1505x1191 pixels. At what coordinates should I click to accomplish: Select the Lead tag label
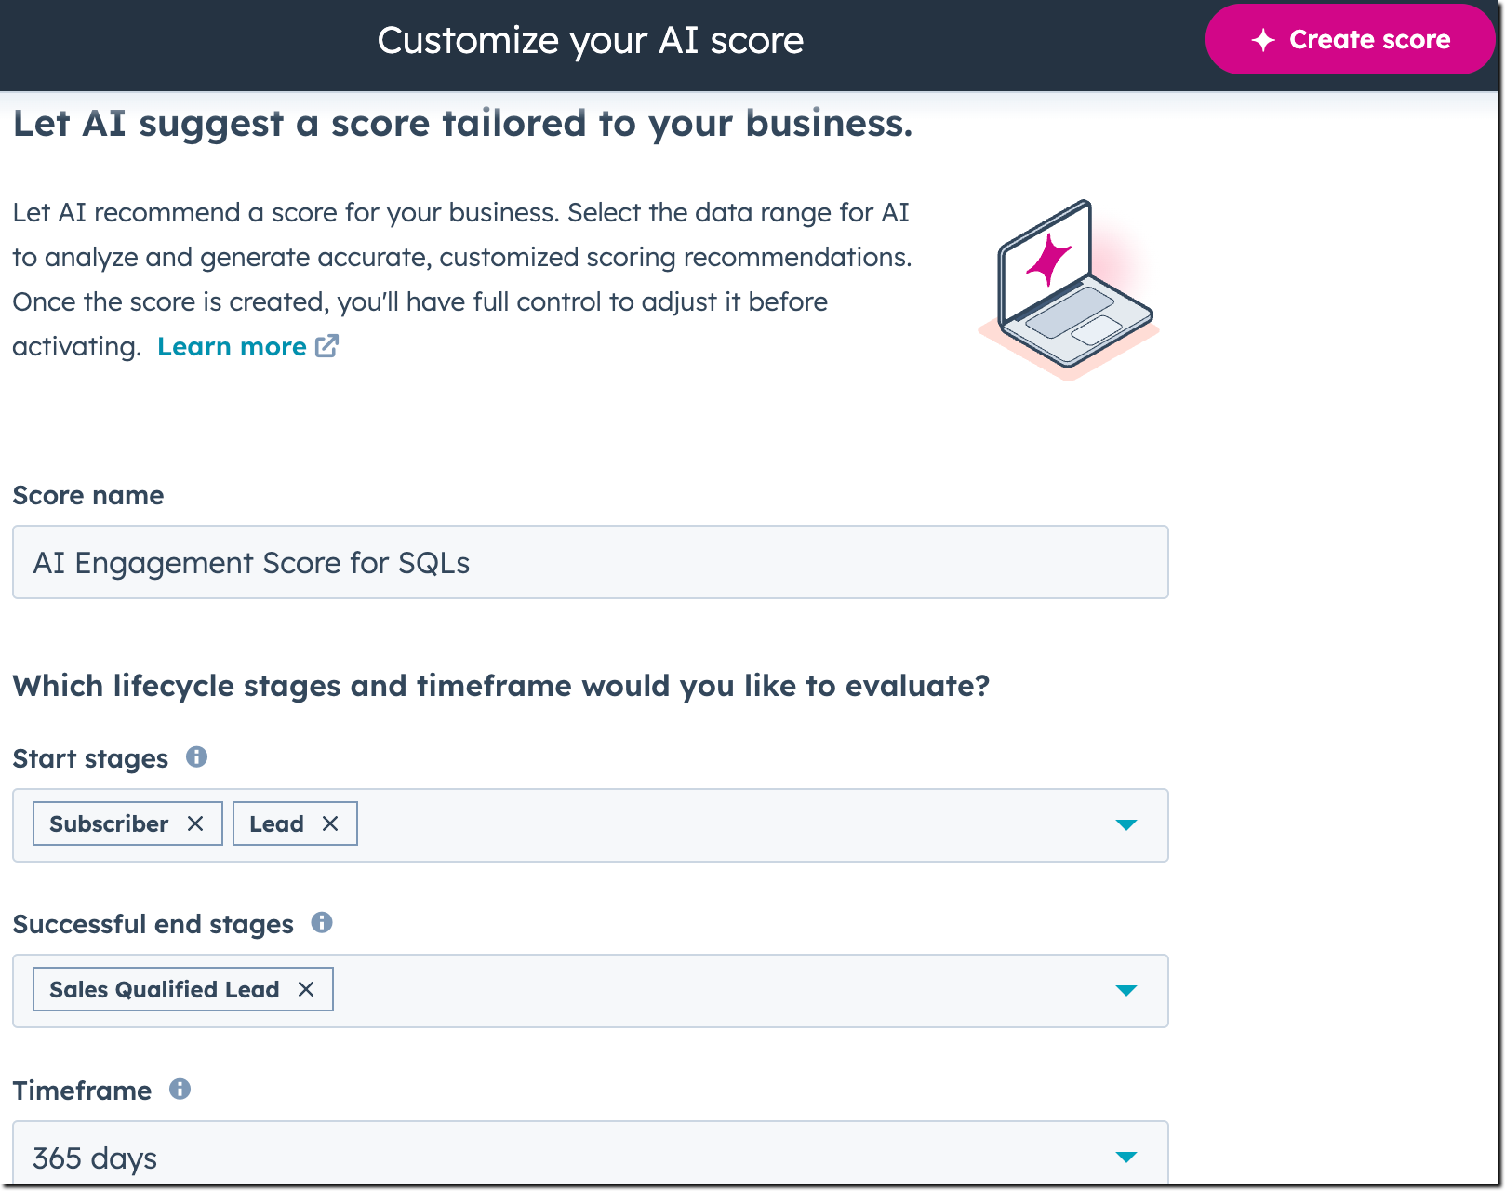pyautogui.click(x=275, y=823)
